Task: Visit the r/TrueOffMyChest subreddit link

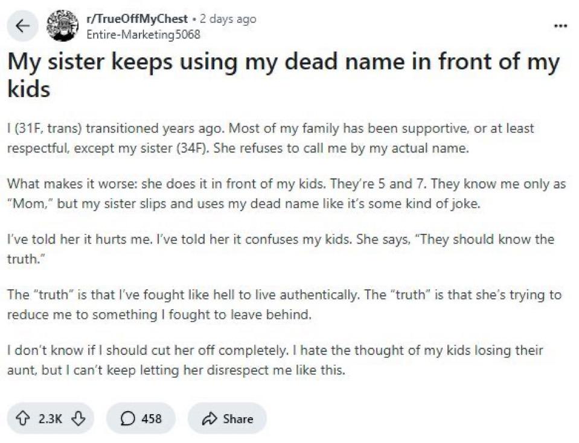Action: (138, 19)
